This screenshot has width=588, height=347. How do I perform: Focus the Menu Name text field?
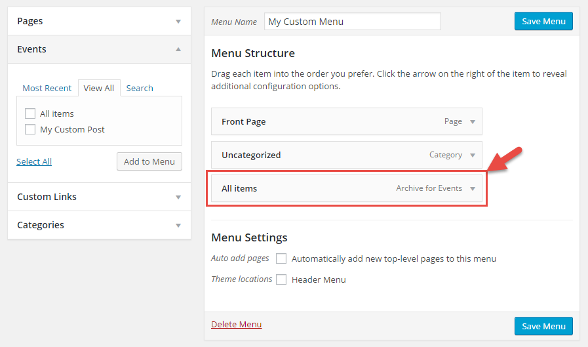(x=353, y=22)
